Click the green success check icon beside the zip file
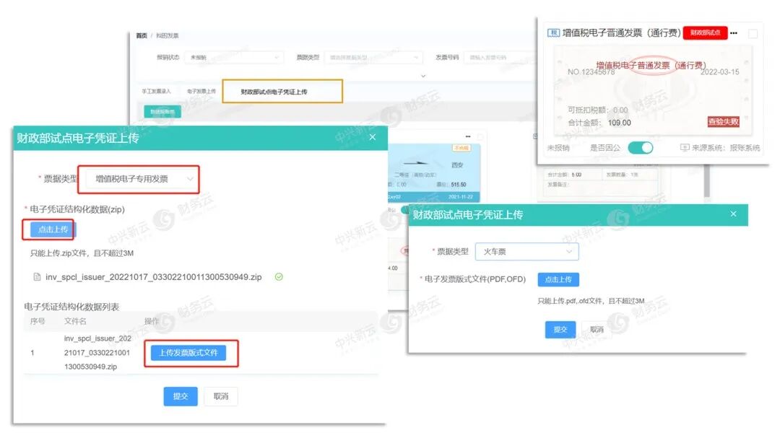 pos(279,277)
